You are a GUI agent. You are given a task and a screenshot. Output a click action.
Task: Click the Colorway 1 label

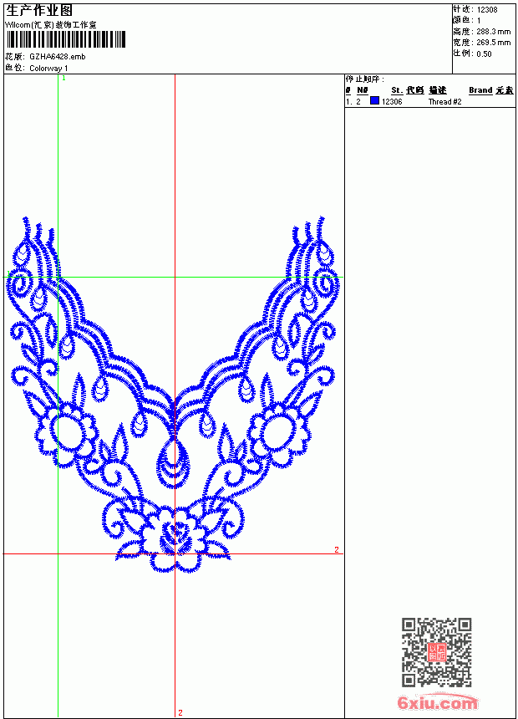48,69
